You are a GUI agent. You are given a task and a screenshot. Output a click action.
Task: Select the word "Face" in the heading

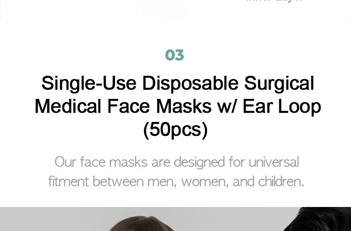(x=128, y=106)
